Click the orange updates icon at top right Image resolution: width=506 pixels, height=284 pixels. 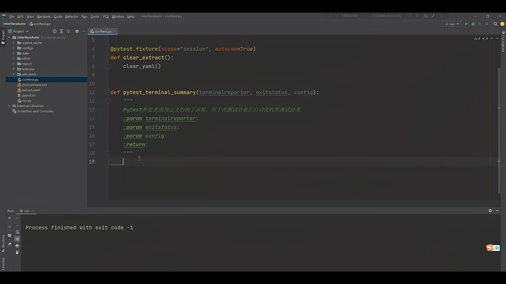(x=502, y=24)
